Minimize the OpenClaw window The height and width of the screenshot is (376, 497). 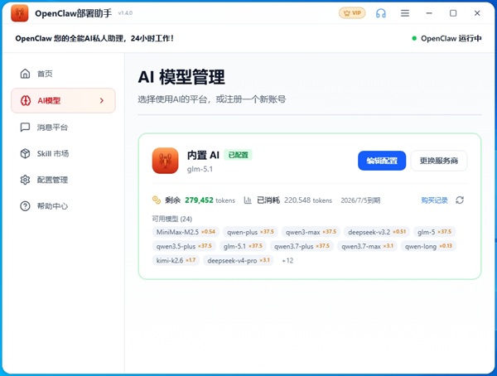tap(429, 13)
